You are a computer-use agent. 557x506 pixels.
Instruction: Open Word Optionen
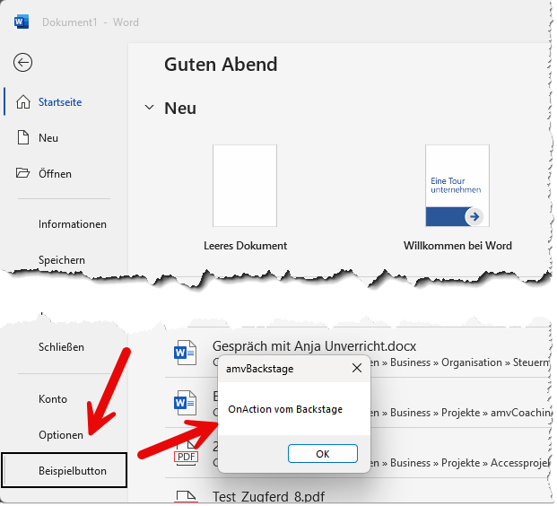click(x=61, y=435)
